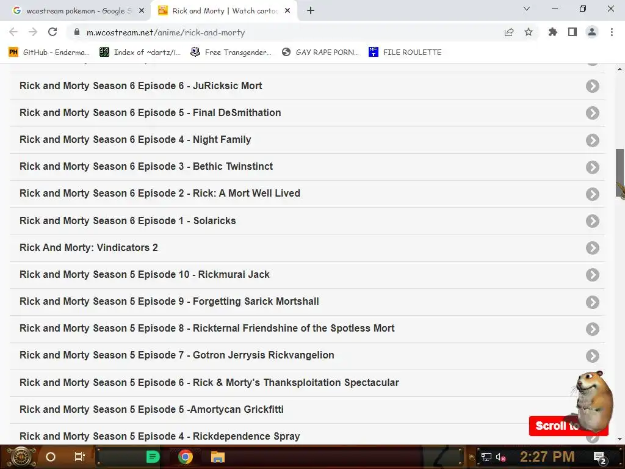Open File Explorer from taskbar

[x=218, y=457]
